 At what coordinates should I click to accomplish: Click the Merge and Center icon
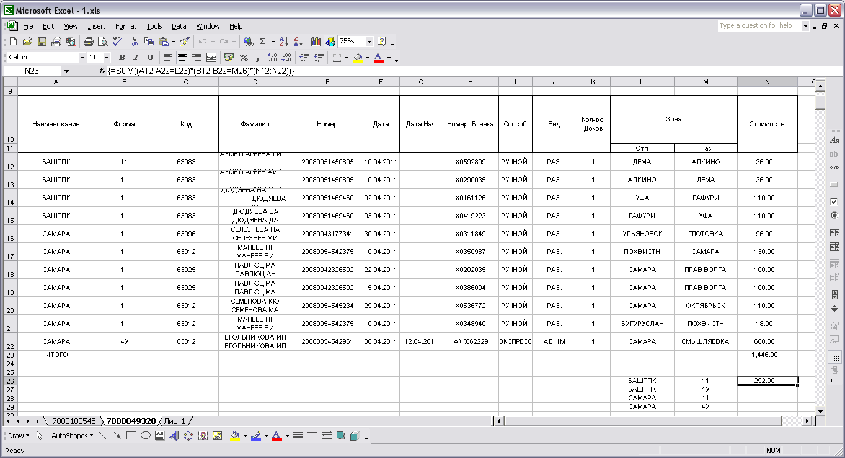211,58
